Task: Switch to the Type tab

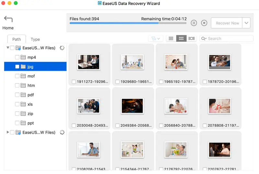Action: click(35, 39)
